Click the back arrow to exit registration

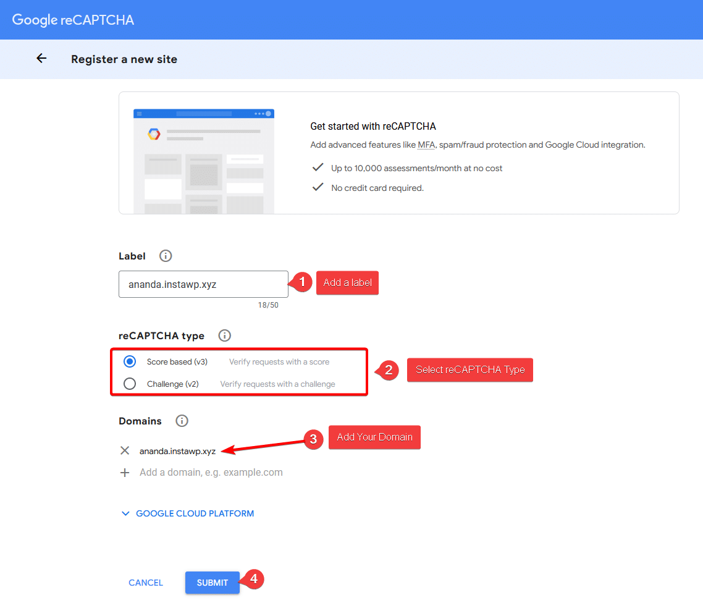tap(41, 58)
